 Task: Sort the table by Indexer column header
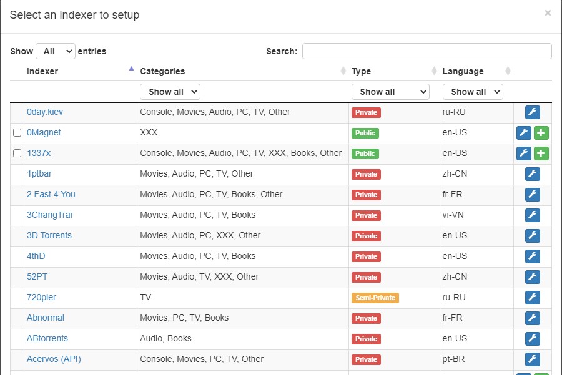coord(42,71)
